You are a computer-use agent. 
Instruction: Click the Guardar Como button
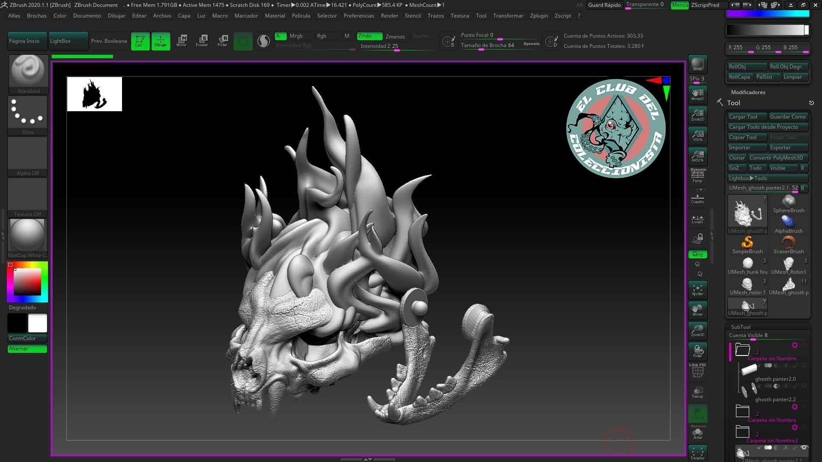pos(789,117)
